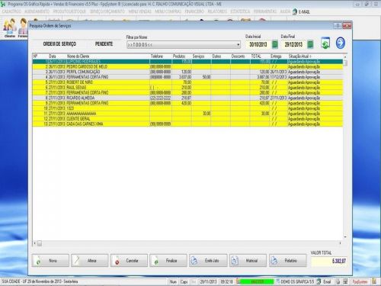Image resolution: width=381 pixels, height=286 pixels.
Task: Click the Data Inicial date field
Action: (258, 44)
